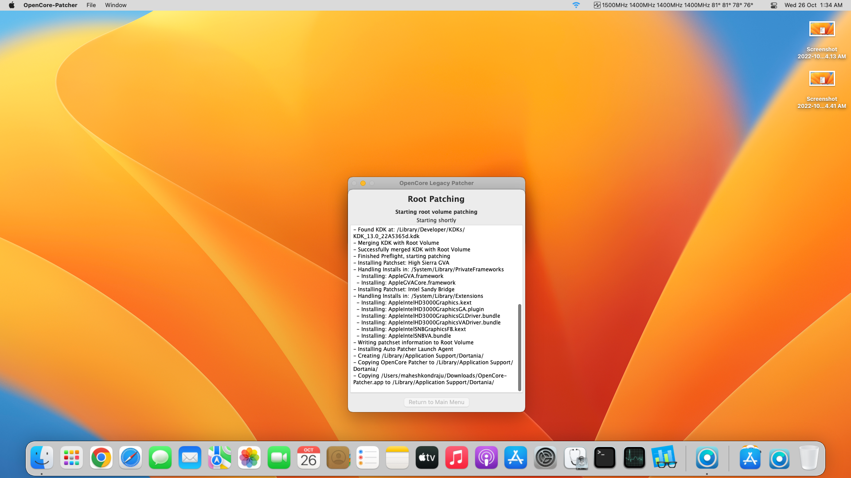Open the File menu

pos(91,5)
